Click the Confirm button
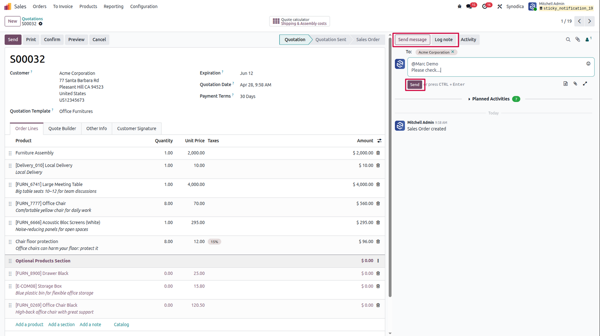 point(52,39)
